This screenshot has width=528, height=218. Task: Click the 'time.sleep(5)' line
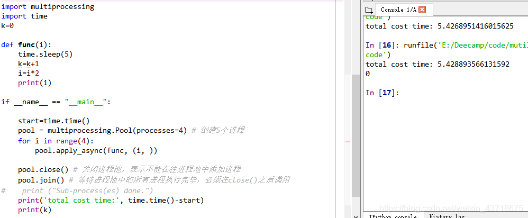(x=45, y=54)
